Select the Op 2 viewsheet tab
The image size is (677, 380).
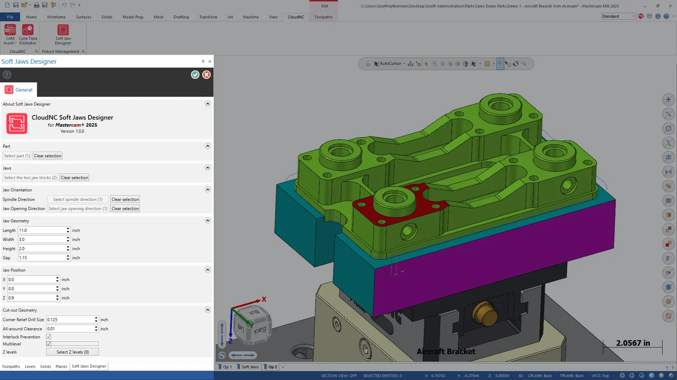tap(271, 367)
